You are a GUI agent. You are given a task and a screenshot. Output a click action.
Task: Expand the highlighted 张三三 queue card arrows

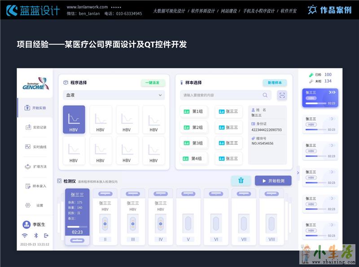pyautogui.click(x=332, y=92)
